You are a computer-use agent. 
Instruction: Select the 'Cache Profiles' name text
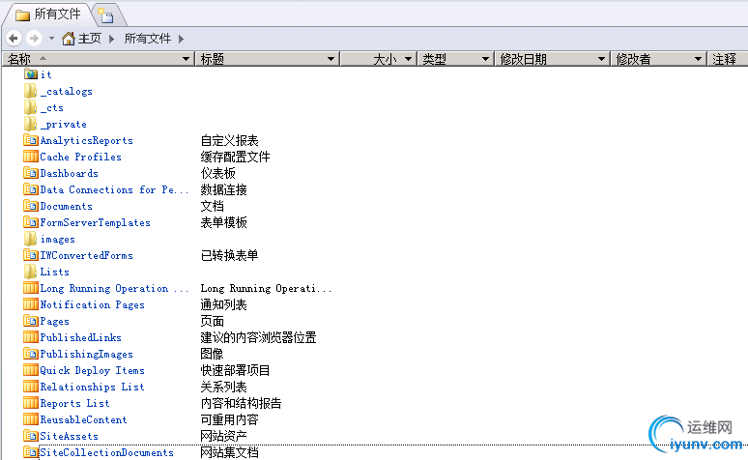[x=80, y=157]
